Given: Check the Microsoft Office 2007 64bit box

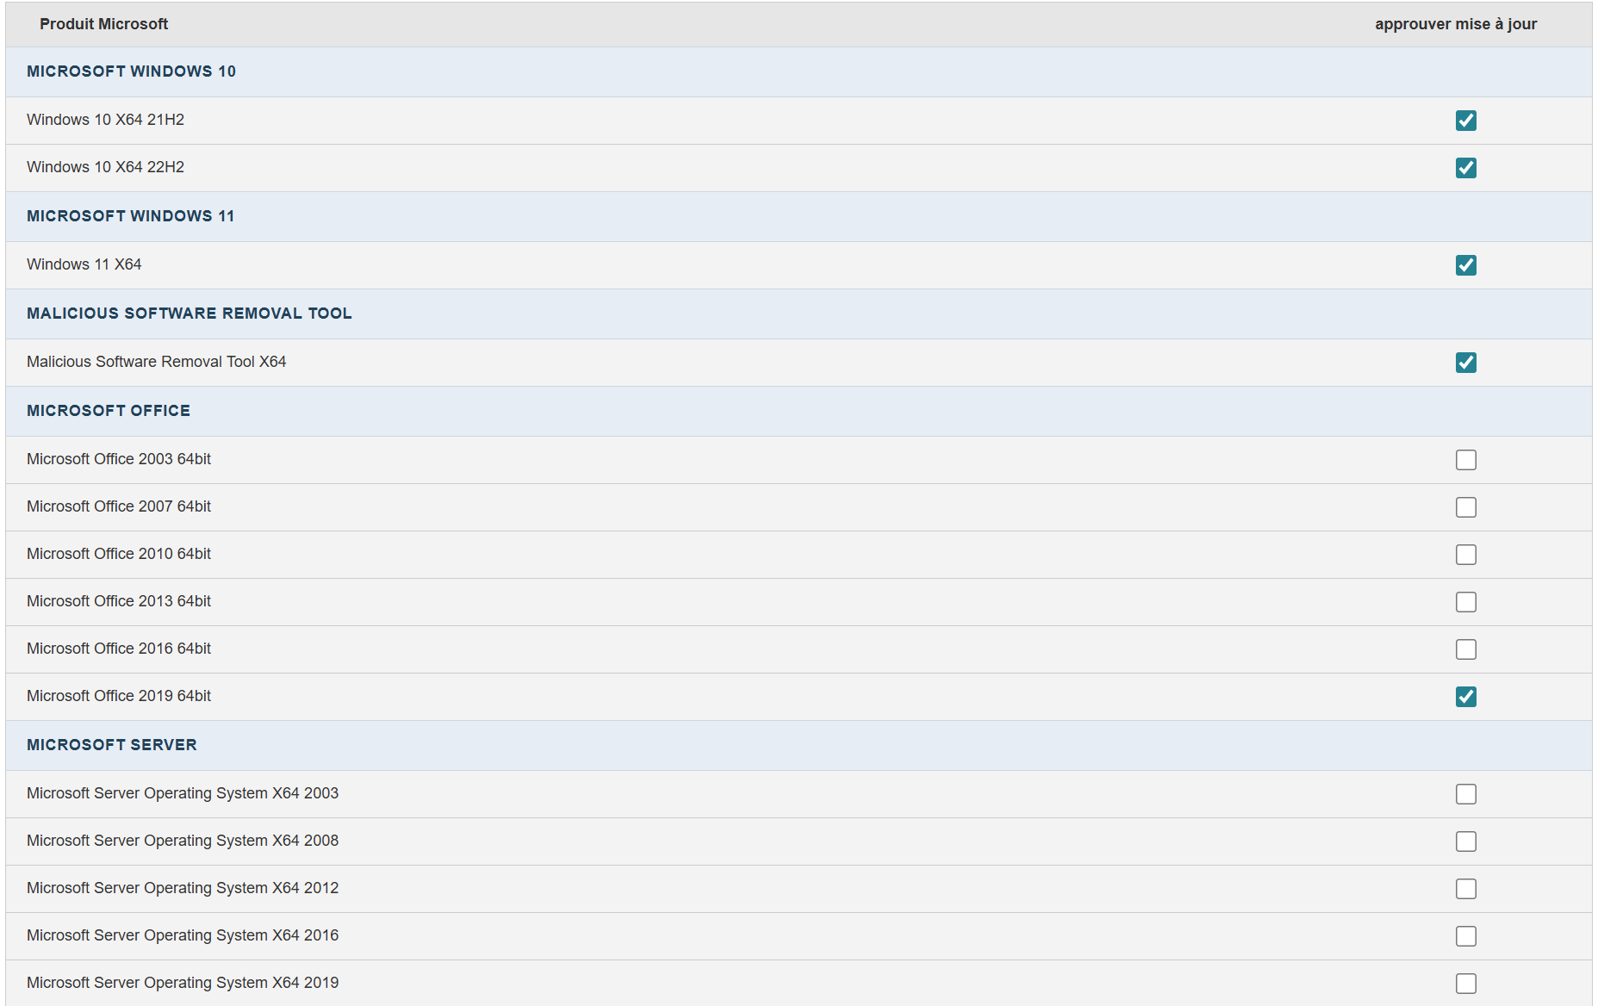Looking at the screenshot, I should coord(1465,507).
